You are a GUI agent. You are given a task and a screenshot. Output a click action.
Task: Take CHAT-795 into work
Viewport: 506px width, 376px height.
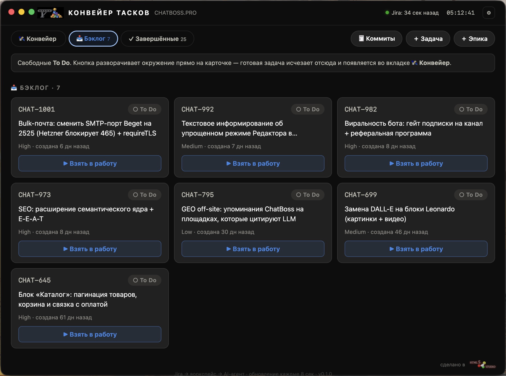click(253, 249)
